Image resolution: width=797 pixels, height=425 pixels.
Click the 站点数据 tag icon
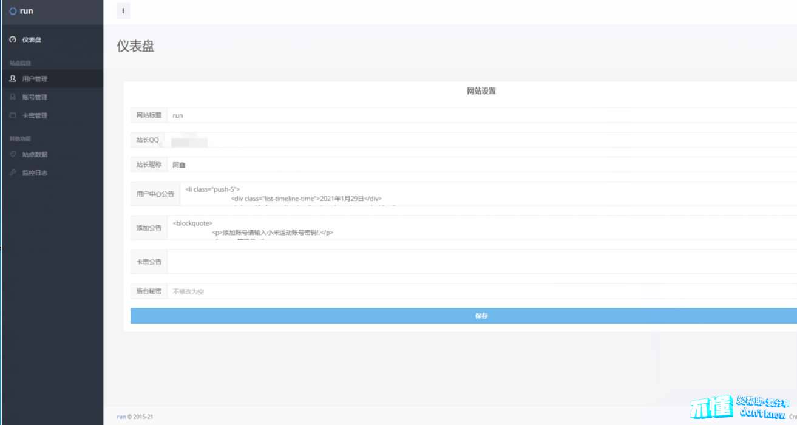[13, 154]
